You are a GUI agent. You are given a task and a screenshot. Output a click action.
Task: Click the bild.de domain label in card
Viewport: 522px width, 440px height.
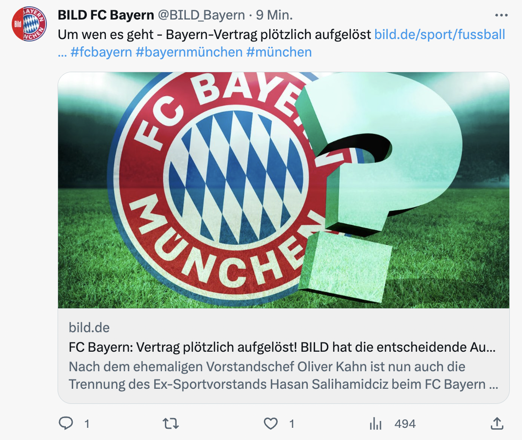[89, 328]
